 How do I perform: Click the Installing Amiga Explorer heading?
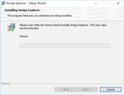point(22,10)
